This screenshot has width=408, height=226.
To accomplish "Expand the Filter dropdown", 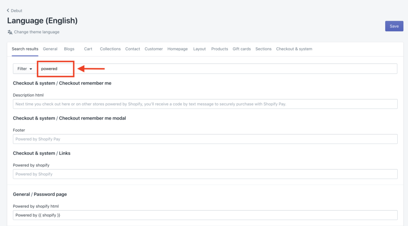I will 25,69.
